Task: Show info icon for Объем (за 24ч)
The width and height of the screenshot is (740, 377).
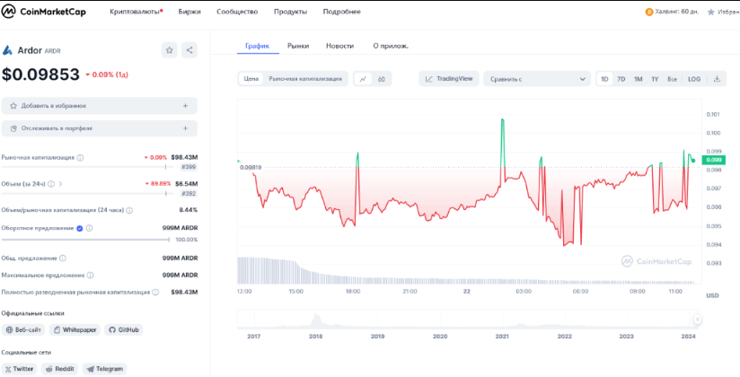Action: coord(51,184)
